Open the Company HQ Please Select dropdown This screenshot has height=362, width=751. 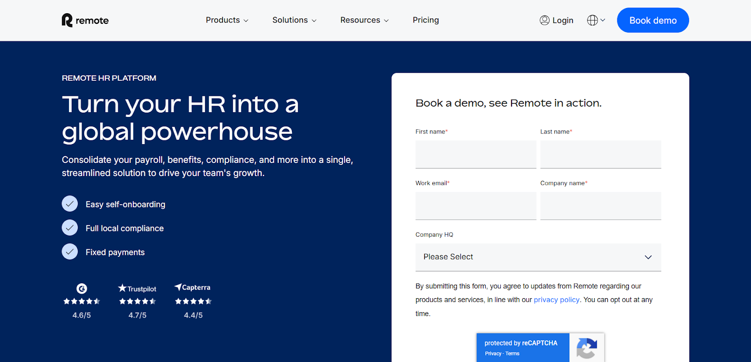click(538, 257)
